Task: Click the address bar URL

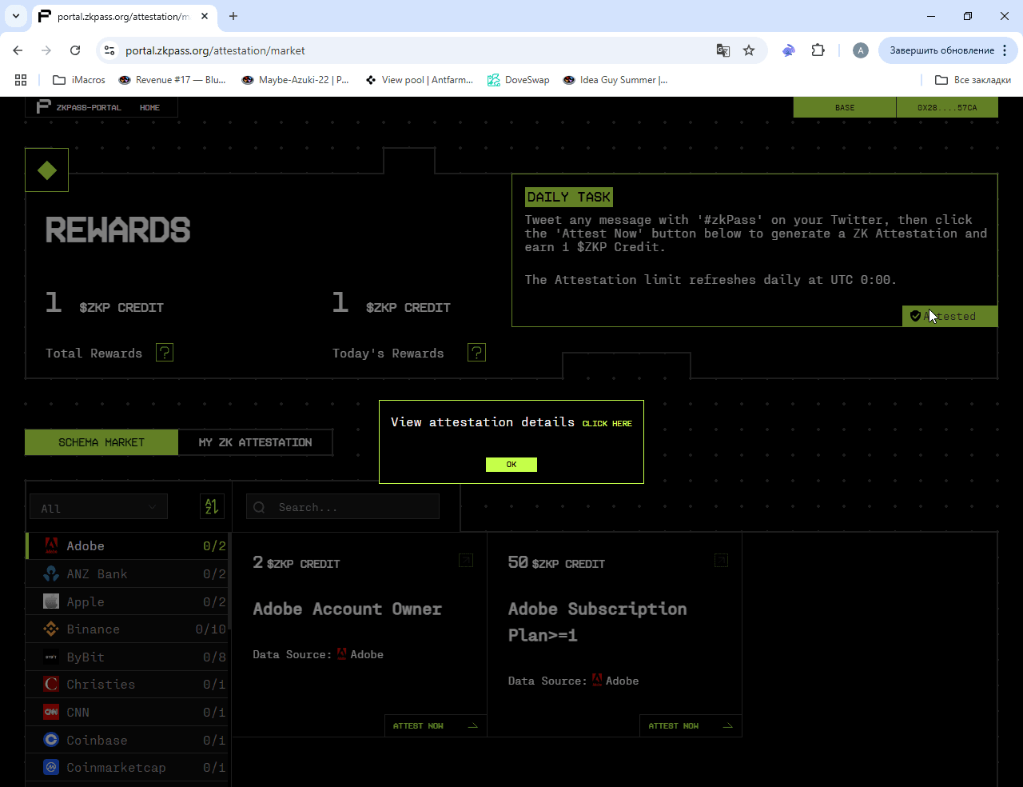Action: pos(215,50)
